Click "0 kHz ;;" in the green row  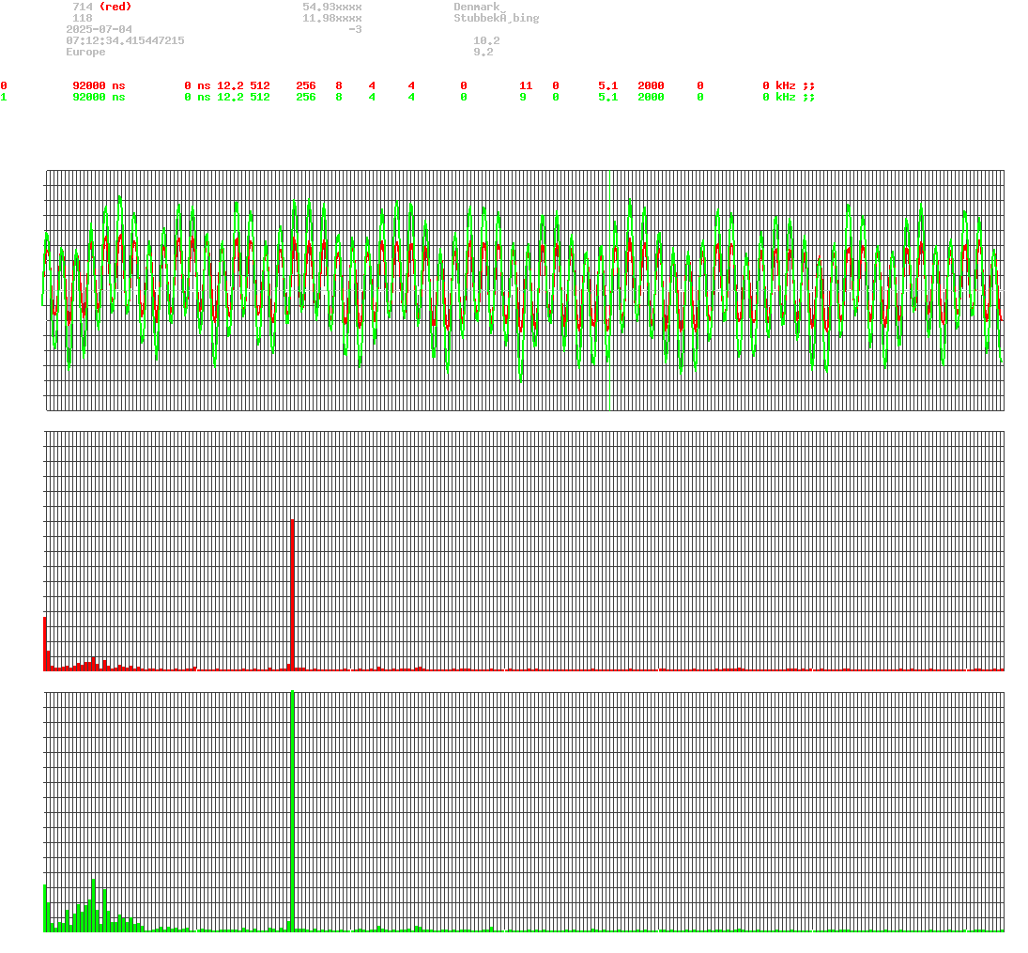point(789,97)
